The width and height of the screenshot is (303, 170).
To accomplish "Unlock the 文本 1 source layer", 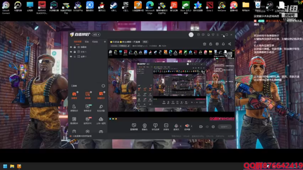I will pyautogui.click(x=75, y=52).
